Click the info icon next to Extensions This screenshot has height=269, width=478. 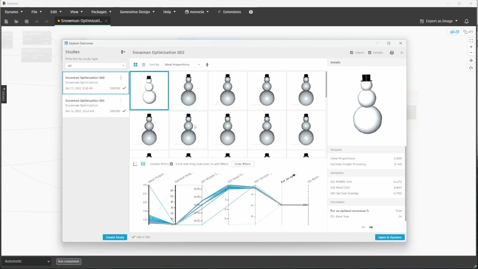tap(251, 12)
